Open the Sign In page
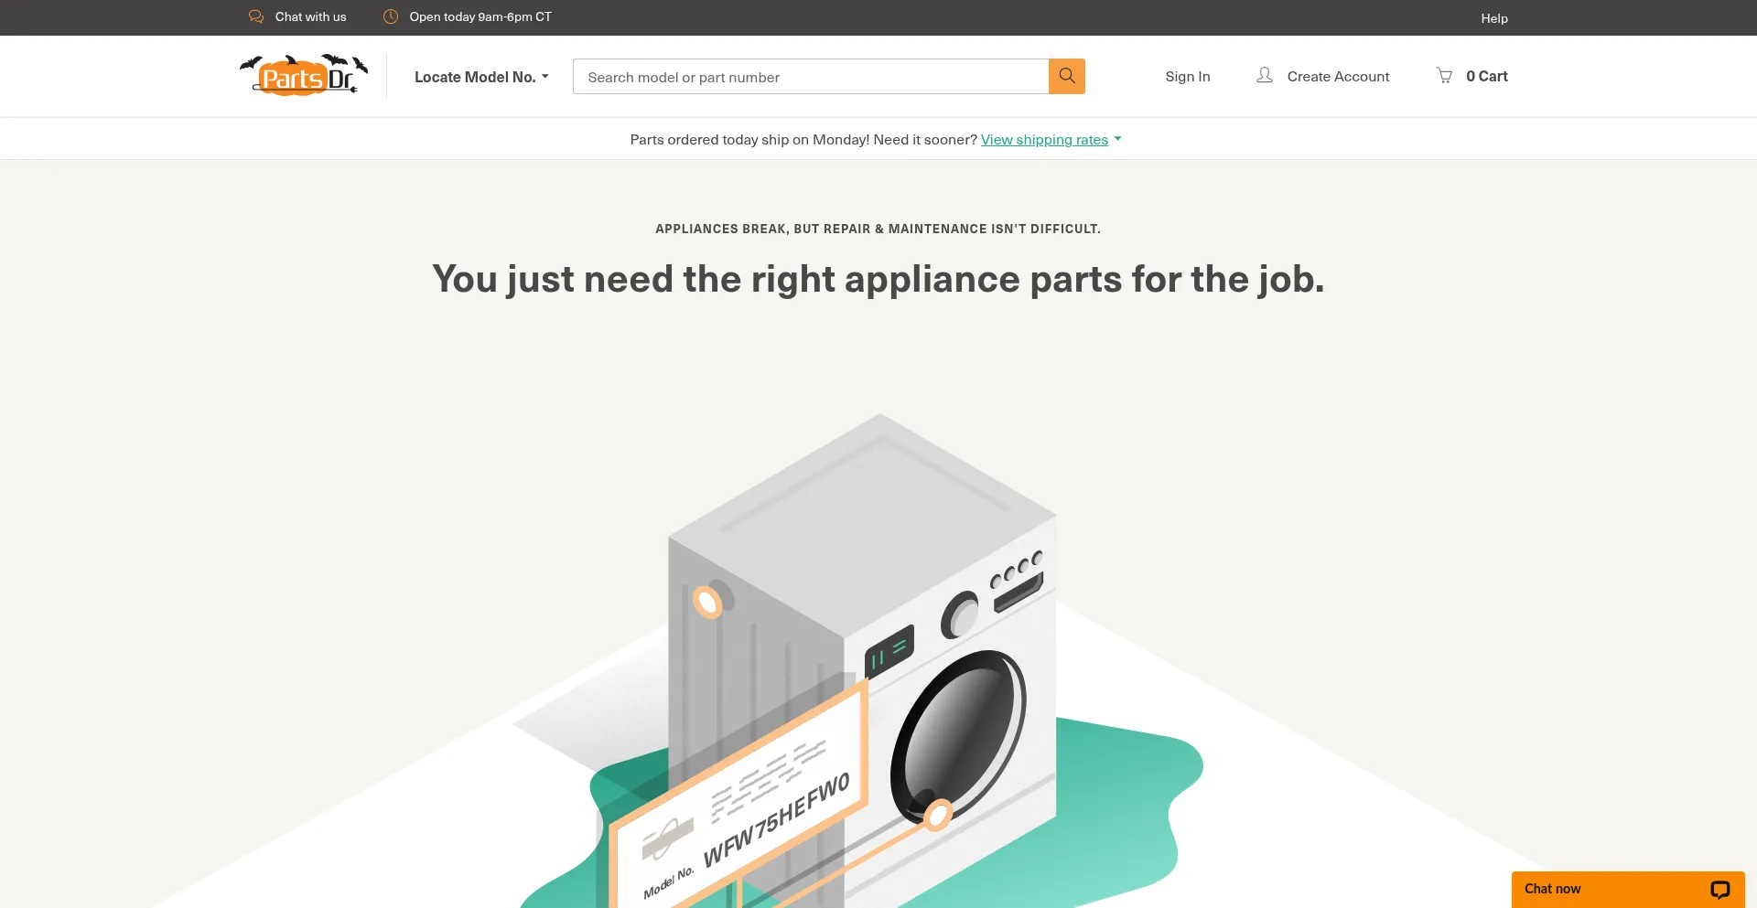The image size is (1757, 908). tap(1187, 77)
